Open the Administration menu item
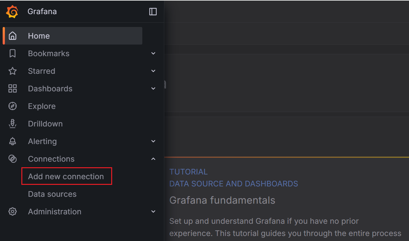Viewport: 409px width, 241px height. pos(55,212)
